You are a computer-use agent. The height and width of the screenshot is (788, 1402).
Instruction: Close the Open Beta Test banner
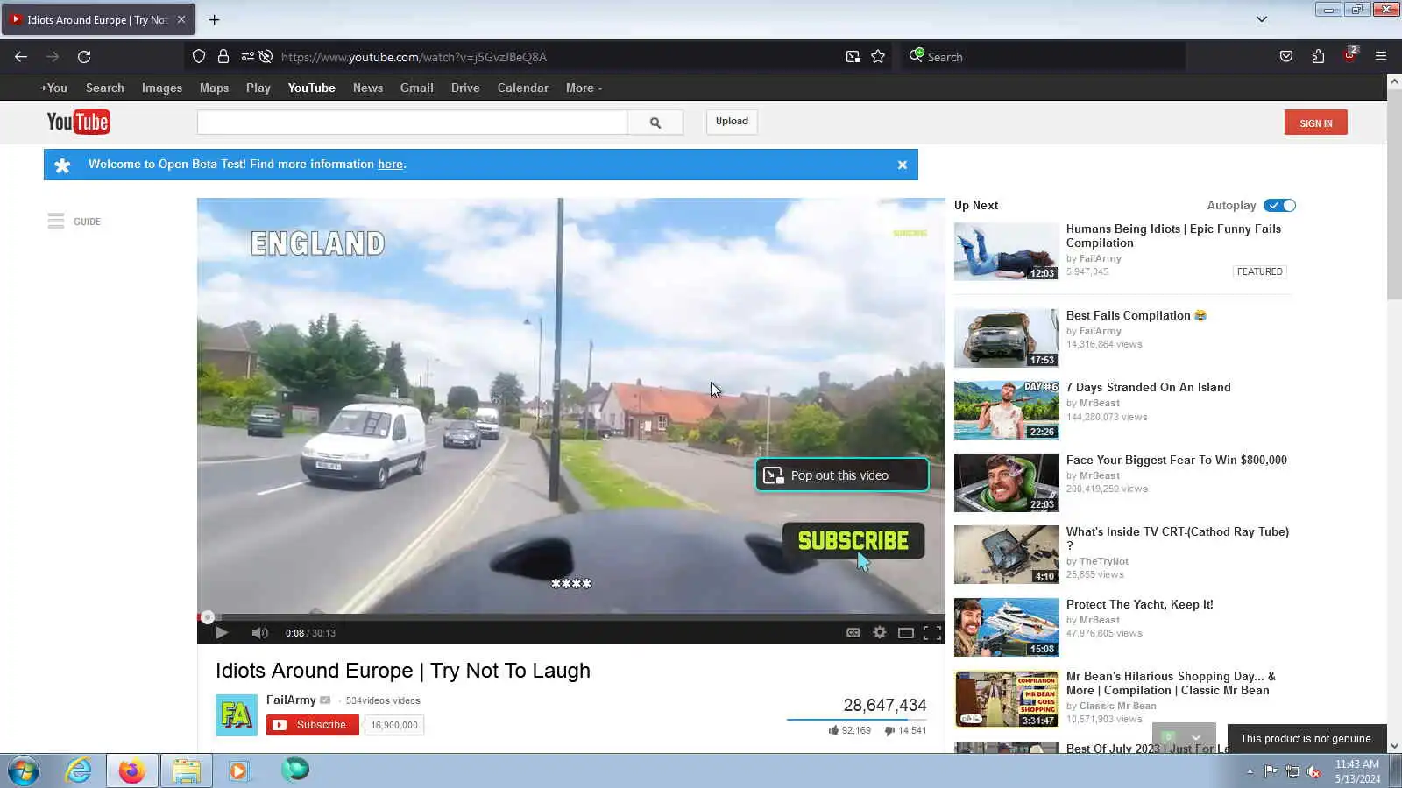(902, 165)
